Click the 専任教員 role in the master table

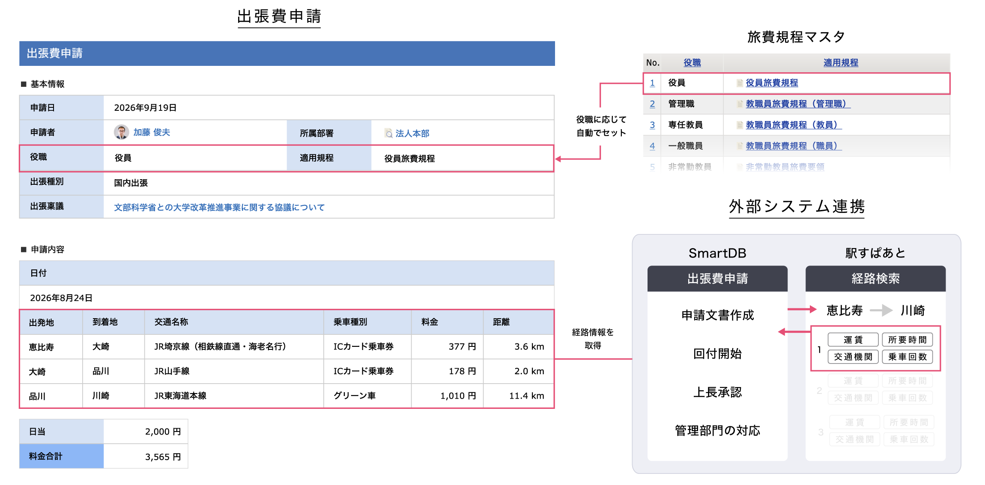686,125
